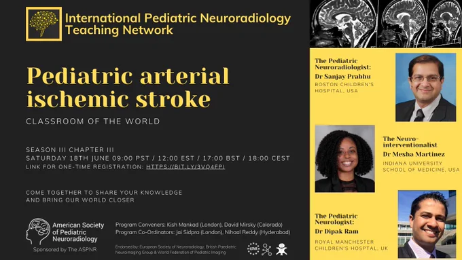The height and width of the screenshot is (260, 462).
Task: Click 'CLASSROOM OF THE WORLD' subtitle
Action: [93, 122]
